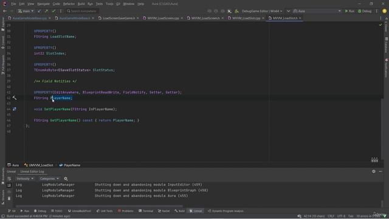
Task: Open the NuGet tool window
Action: [x=164, y=211]
